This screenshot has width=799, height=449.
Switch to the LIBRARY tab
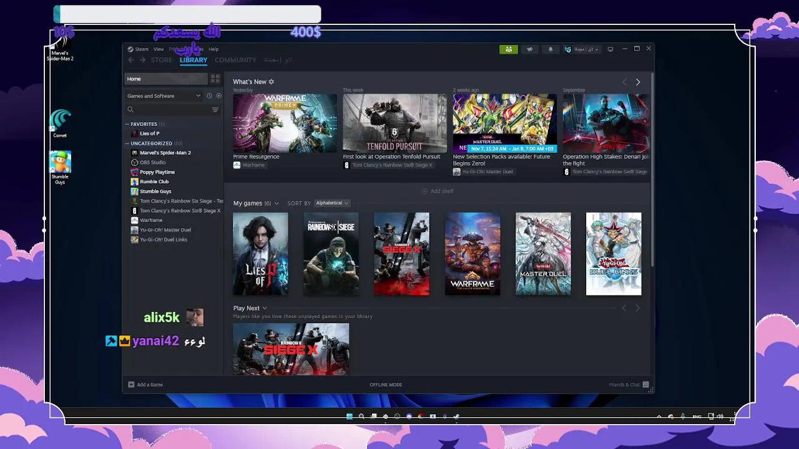click(x=194, y=60)
